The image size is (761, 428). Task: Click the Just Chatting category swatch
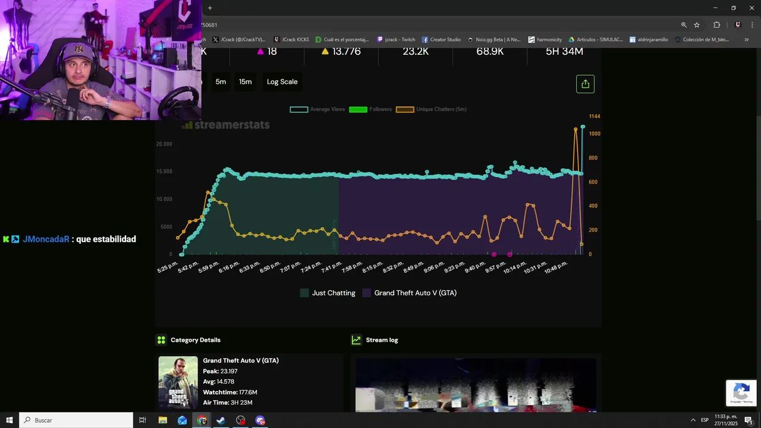click(x=304, y=293)
